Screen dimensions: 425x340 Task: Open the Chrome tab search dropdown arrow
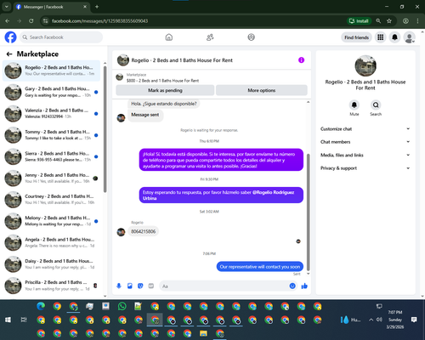coord(6,7)
